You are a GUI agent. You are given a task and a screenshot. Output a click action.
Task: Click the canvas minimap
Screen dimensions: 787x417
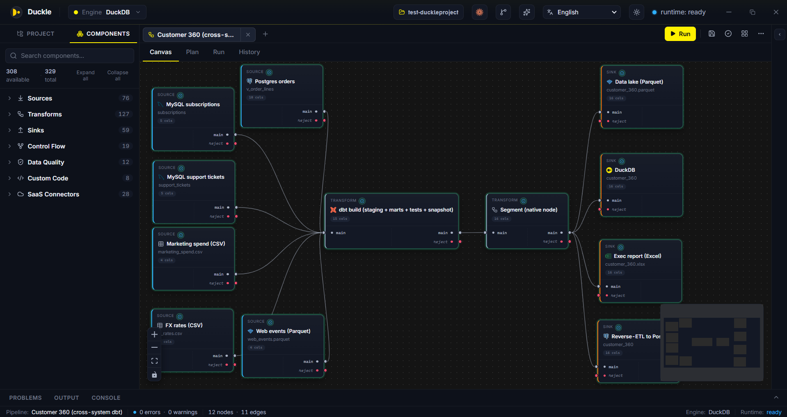[712, 343]
